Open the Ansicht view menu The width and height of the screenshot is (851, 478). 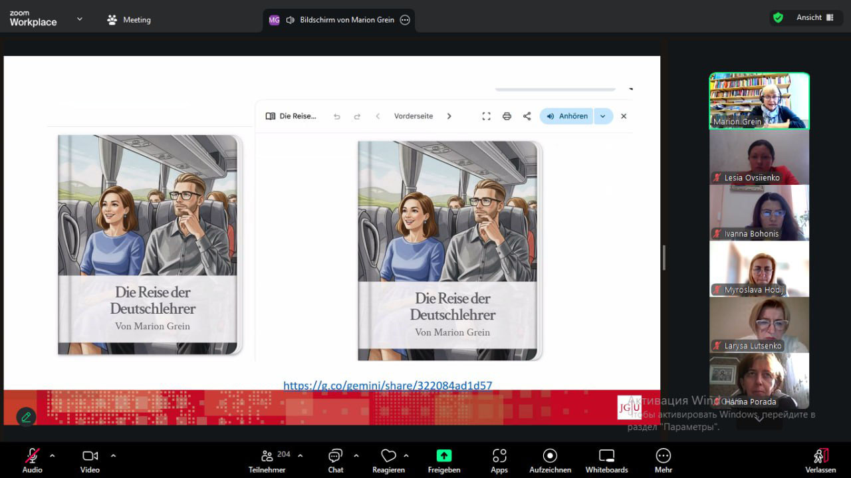815,18
